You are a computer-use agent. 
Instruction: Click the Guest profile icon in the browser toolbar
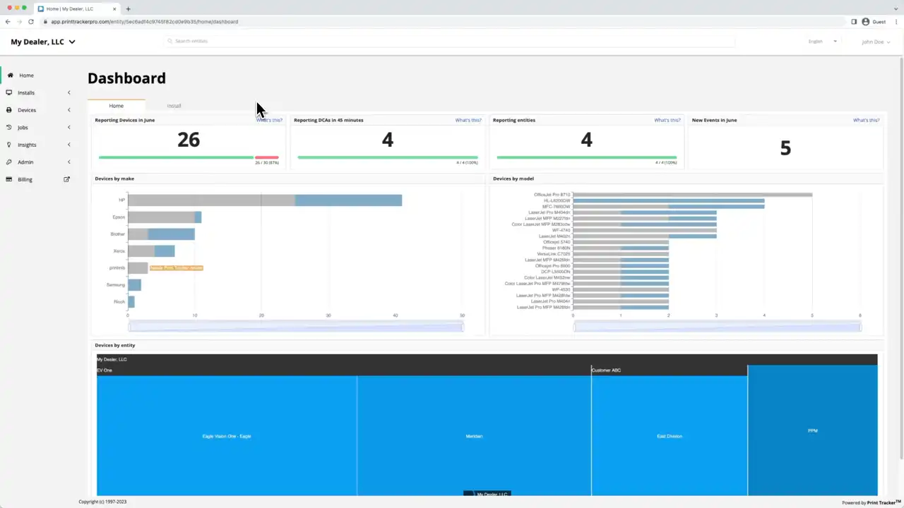click(866, 21)
